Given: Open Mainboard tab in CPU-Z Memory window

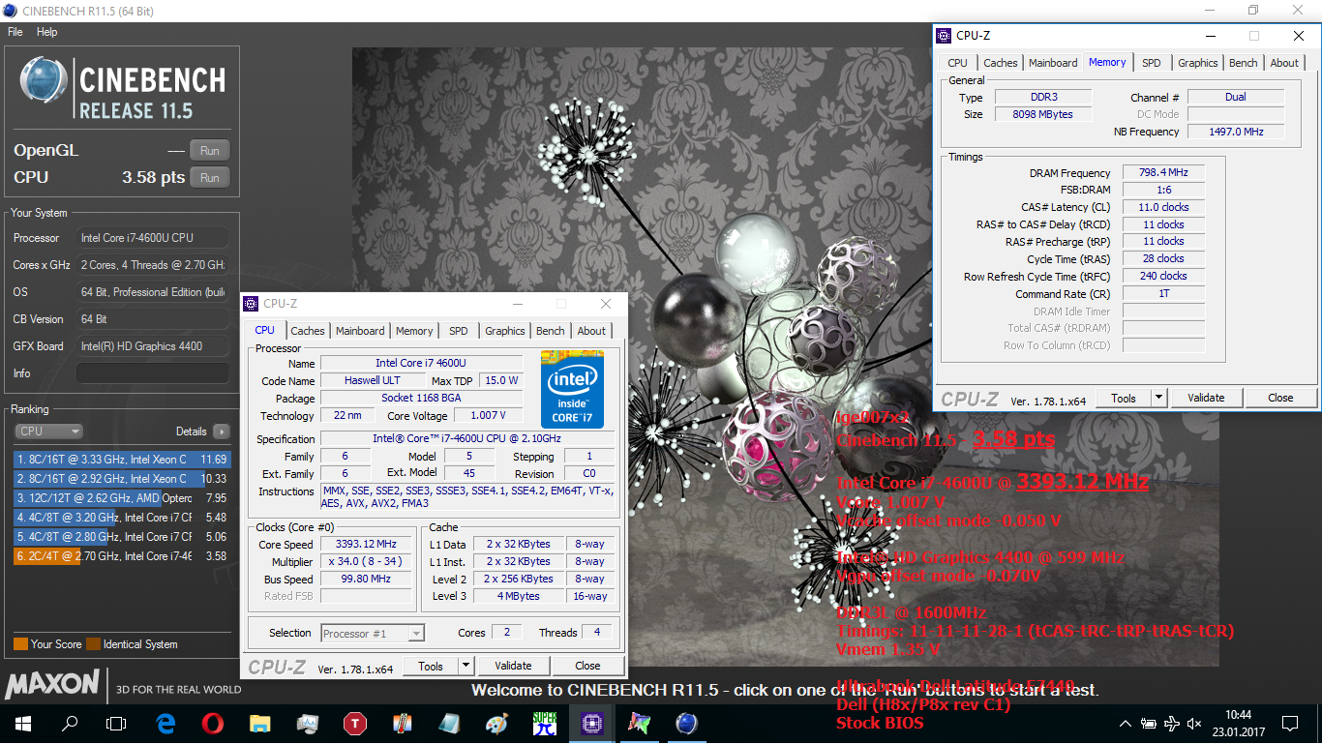Looking at the screenshot, I should (1053, 63).
